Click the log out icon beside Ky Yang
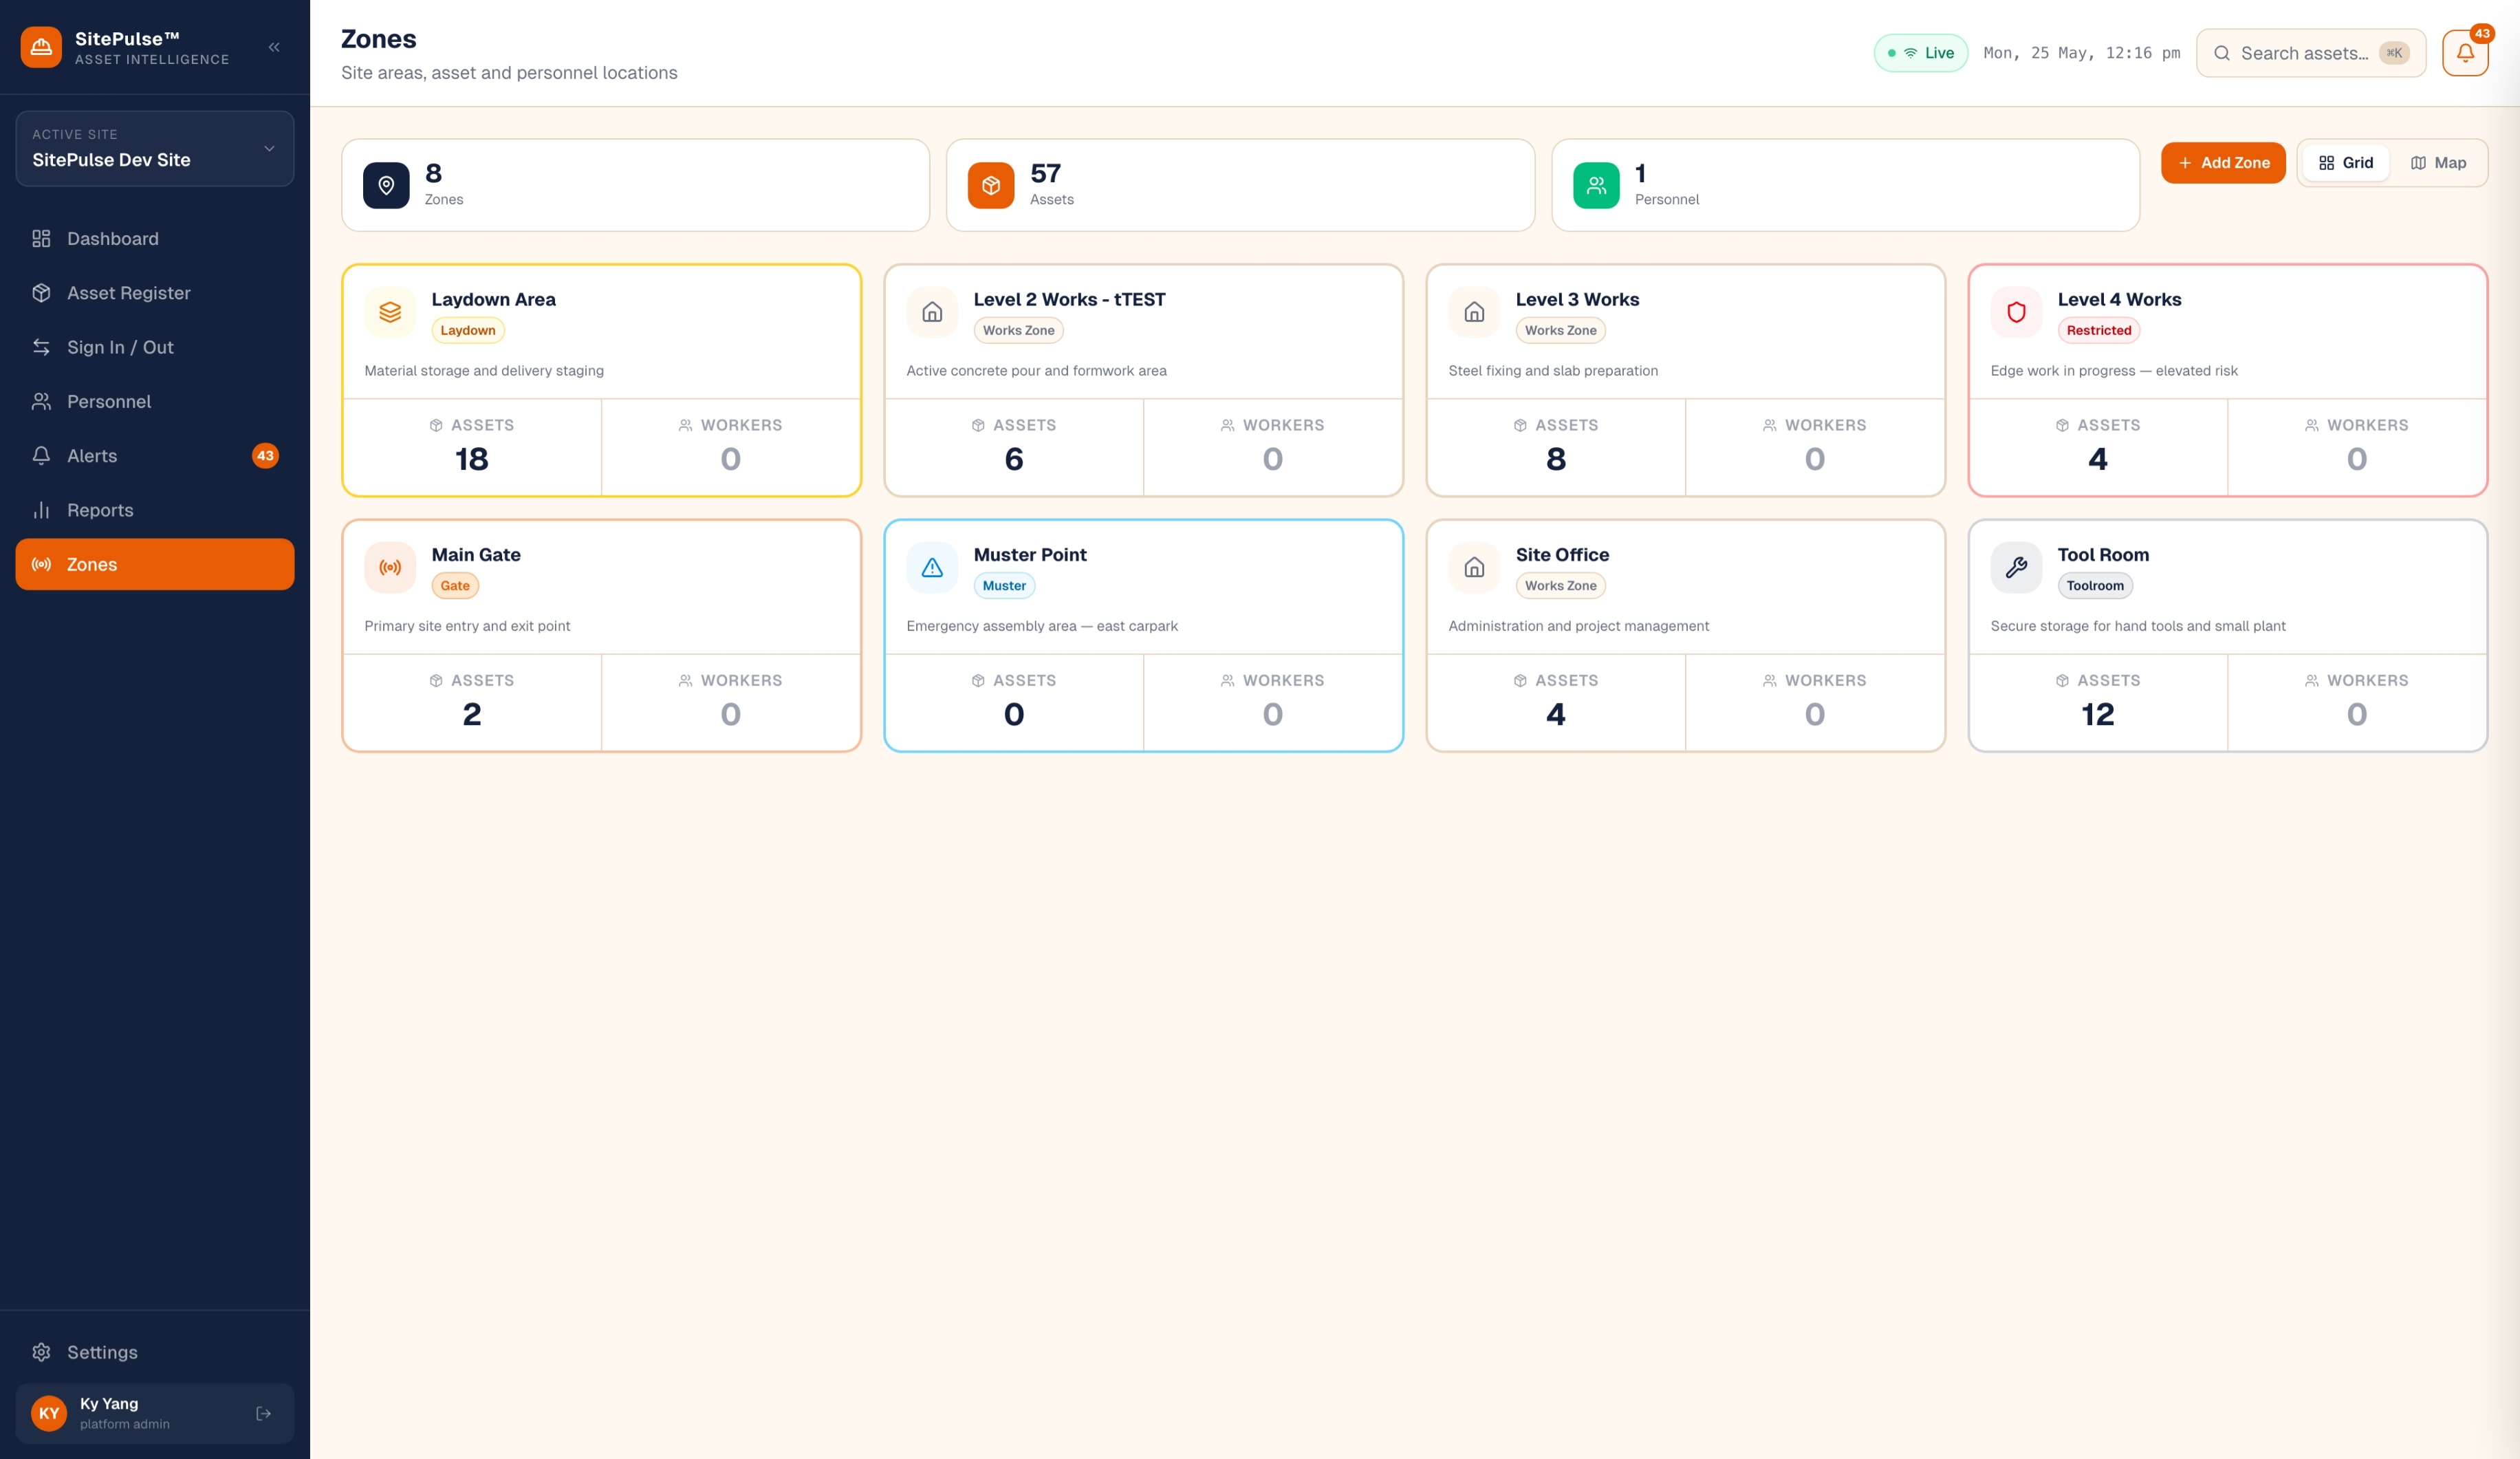Viewport: 2520px width, 1459px height. point(264,1413)
